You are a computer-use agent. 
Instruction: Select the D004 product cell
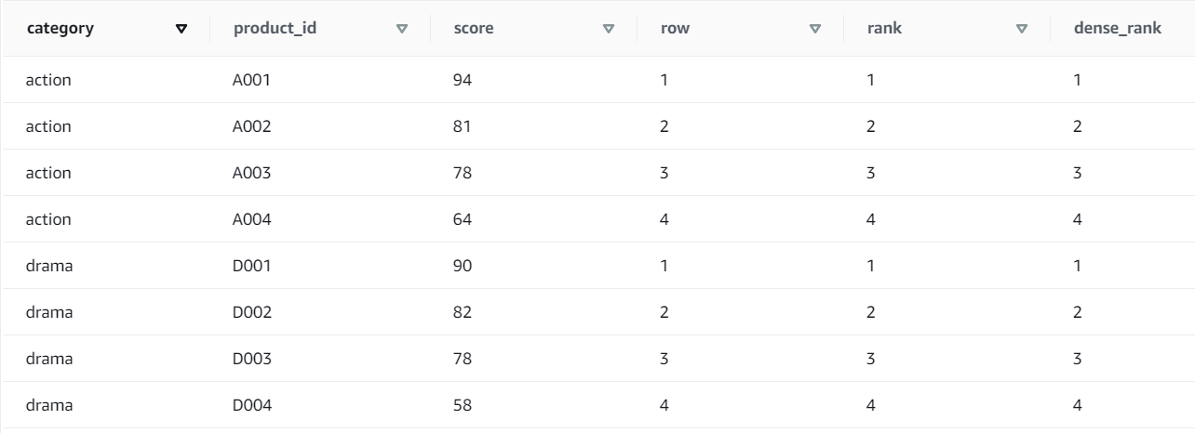(252, 405)
